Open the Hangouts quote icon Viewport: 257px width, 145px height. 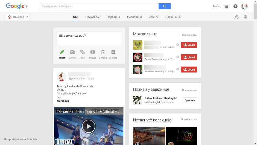coord(246,17)
